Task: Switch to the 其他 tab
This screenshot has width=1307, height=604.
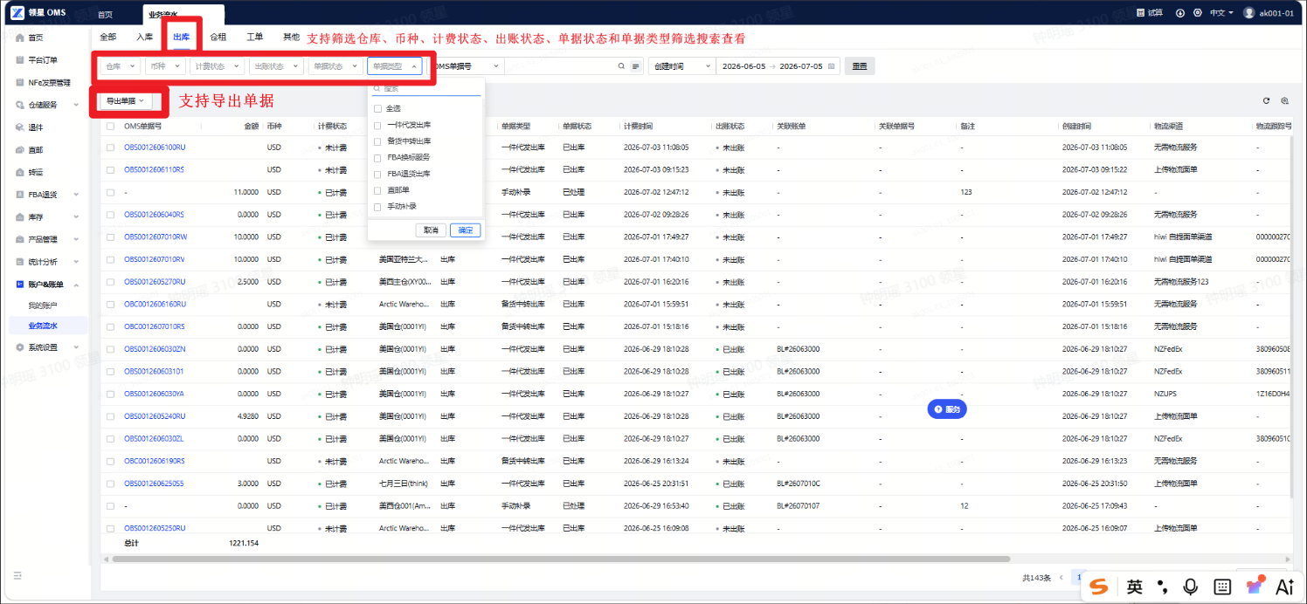Action: tap(291, 38)
